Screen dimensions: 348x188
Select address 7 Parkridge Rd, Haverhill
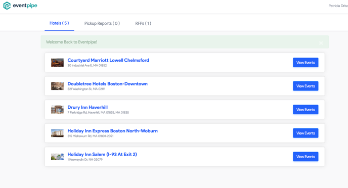[98, 112]
